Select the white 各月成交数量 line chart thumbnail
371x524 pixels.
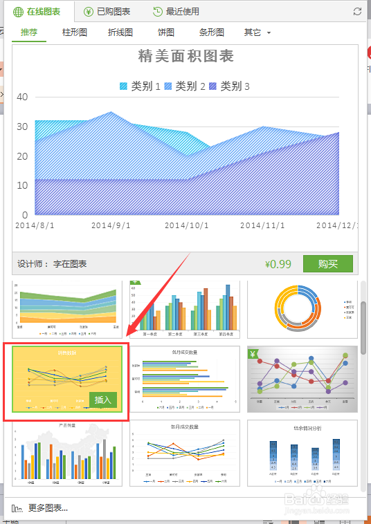tap(185, 453)
